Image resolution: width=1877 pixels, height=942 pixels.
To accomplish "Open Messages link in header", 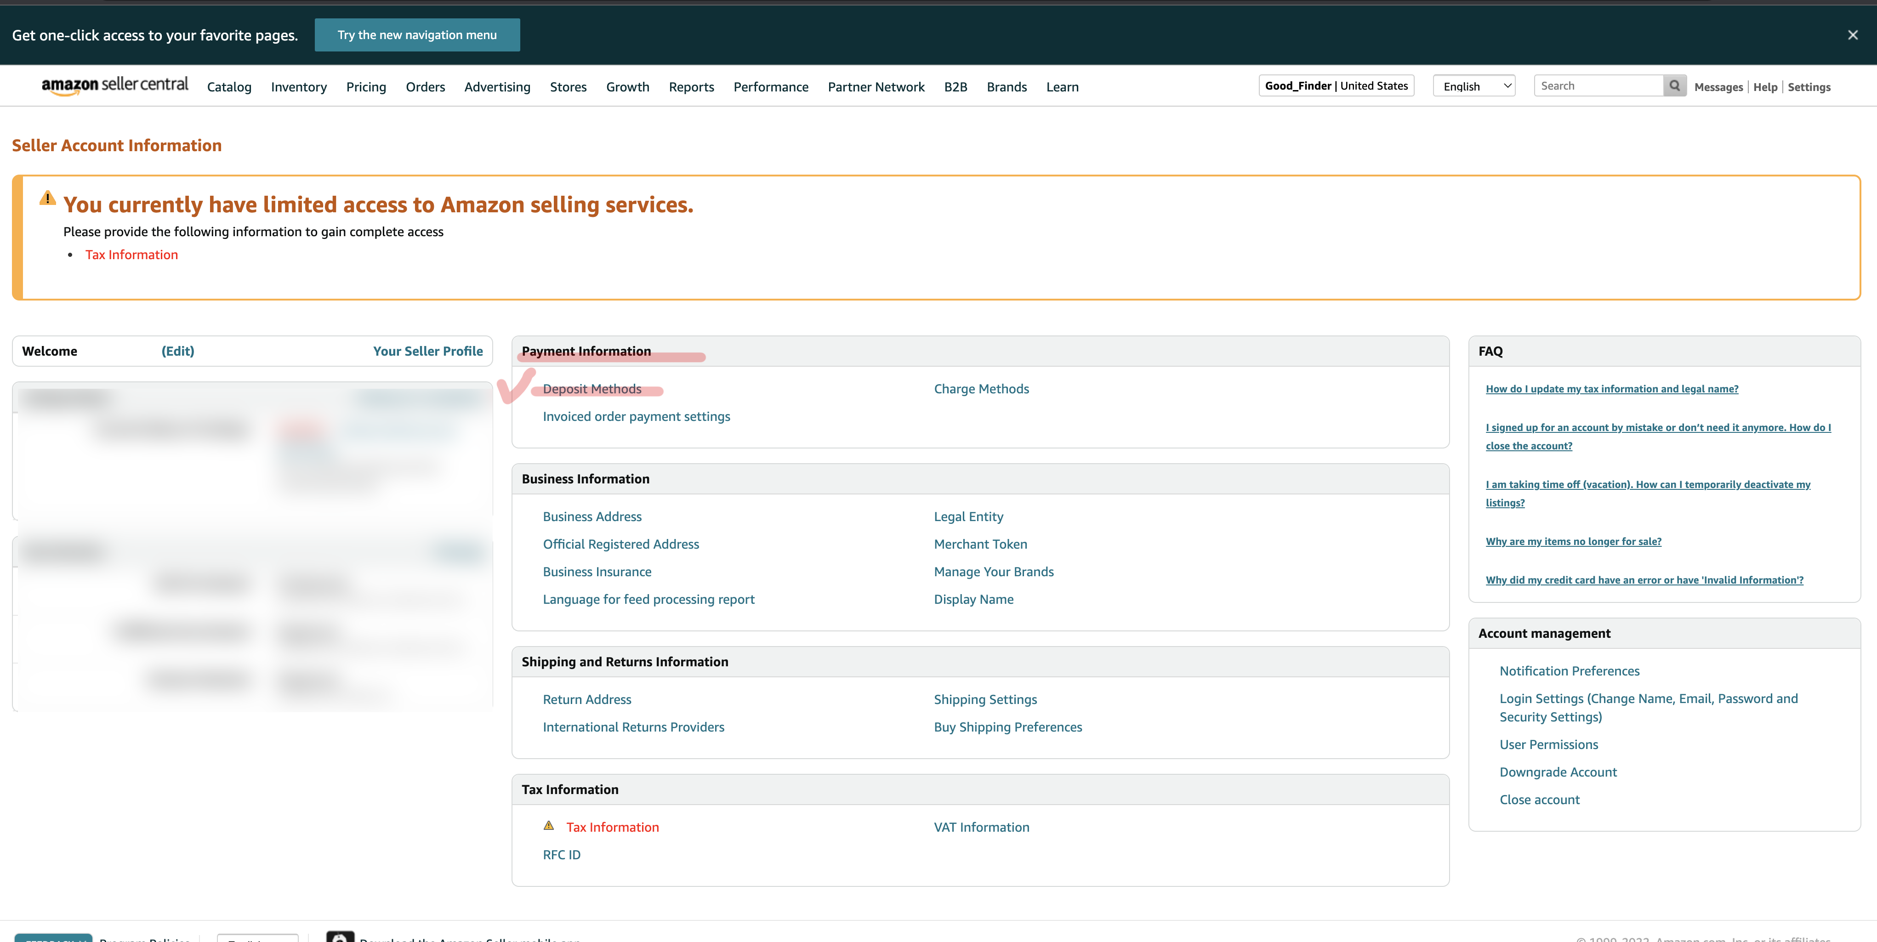I will (x=1718, y=87).
